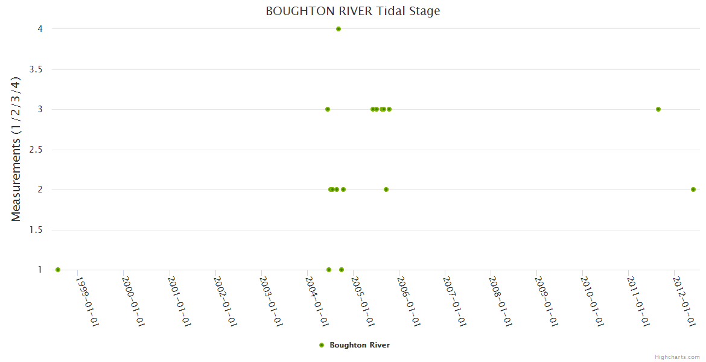Screen dimensions: 706x362
Task: Click the BOUGHTON RIVER Tidal Stage title
Action: [x=353, y=11]
